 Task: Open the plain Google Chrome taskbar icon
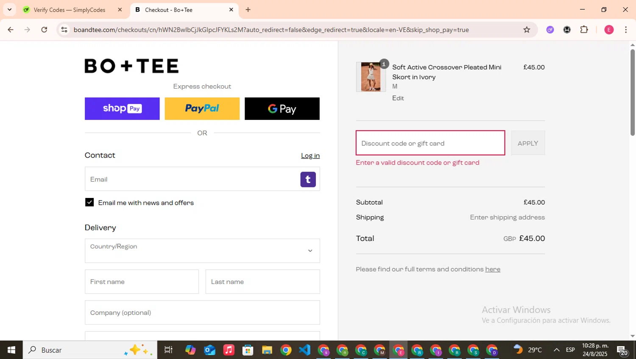pyautogui.click(x=286, y=350)
